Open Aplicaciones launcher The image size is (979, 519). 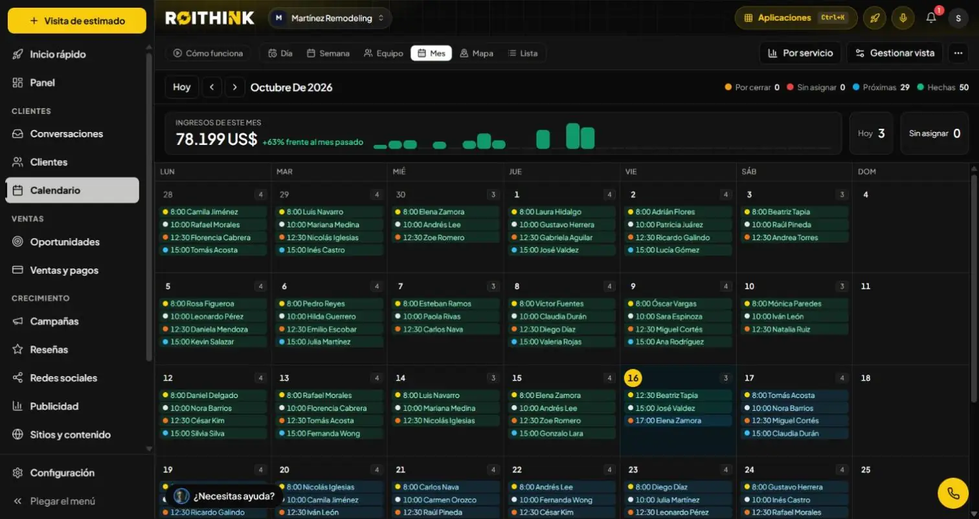[x=796, y=18]
